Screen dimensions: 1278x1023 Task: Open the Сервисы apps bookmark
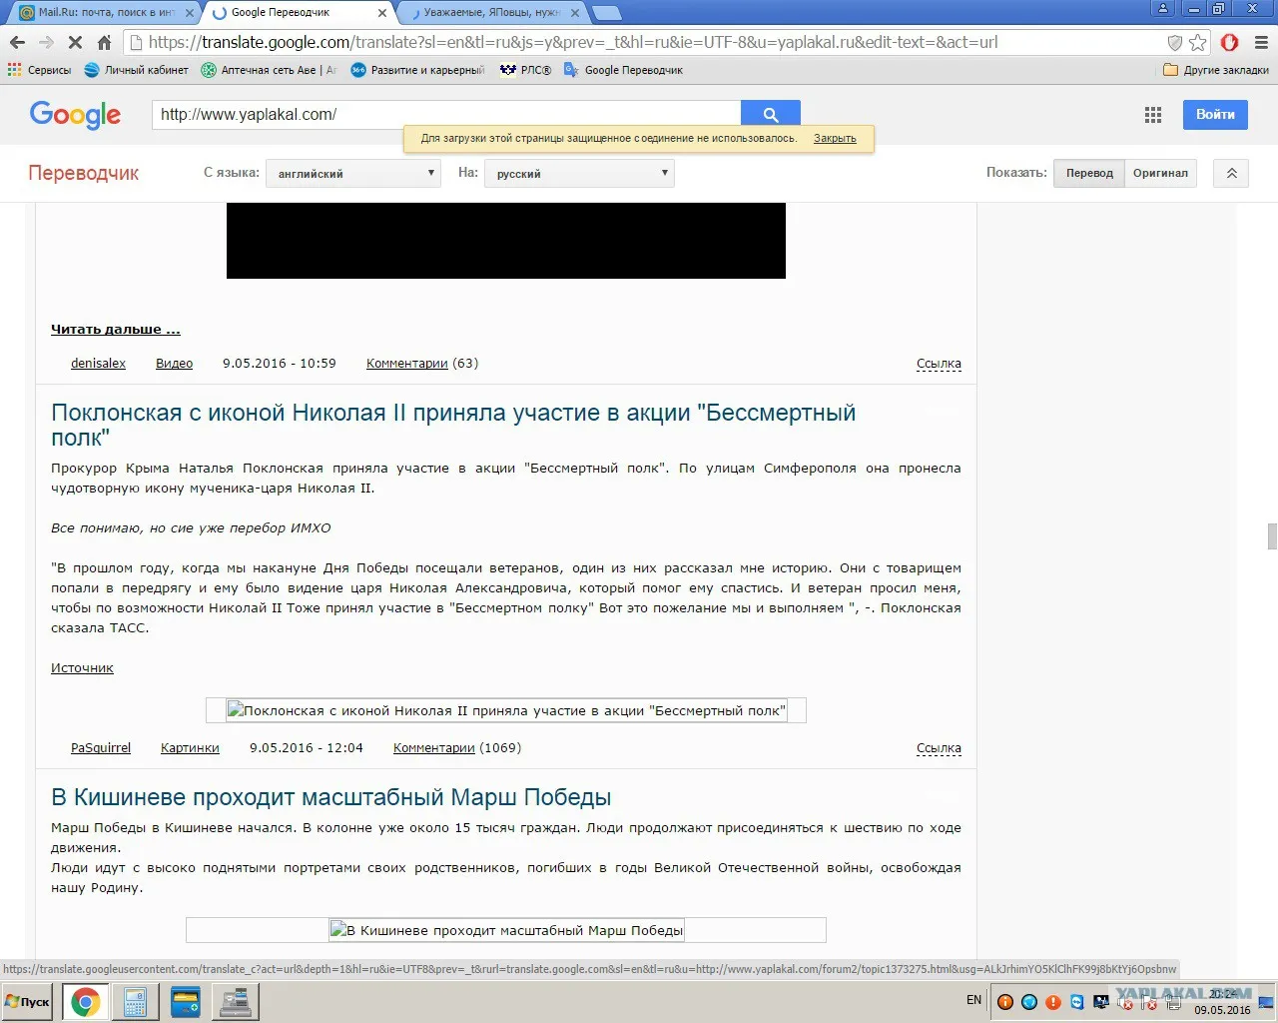pyautogui.click(x=39, y=70)
